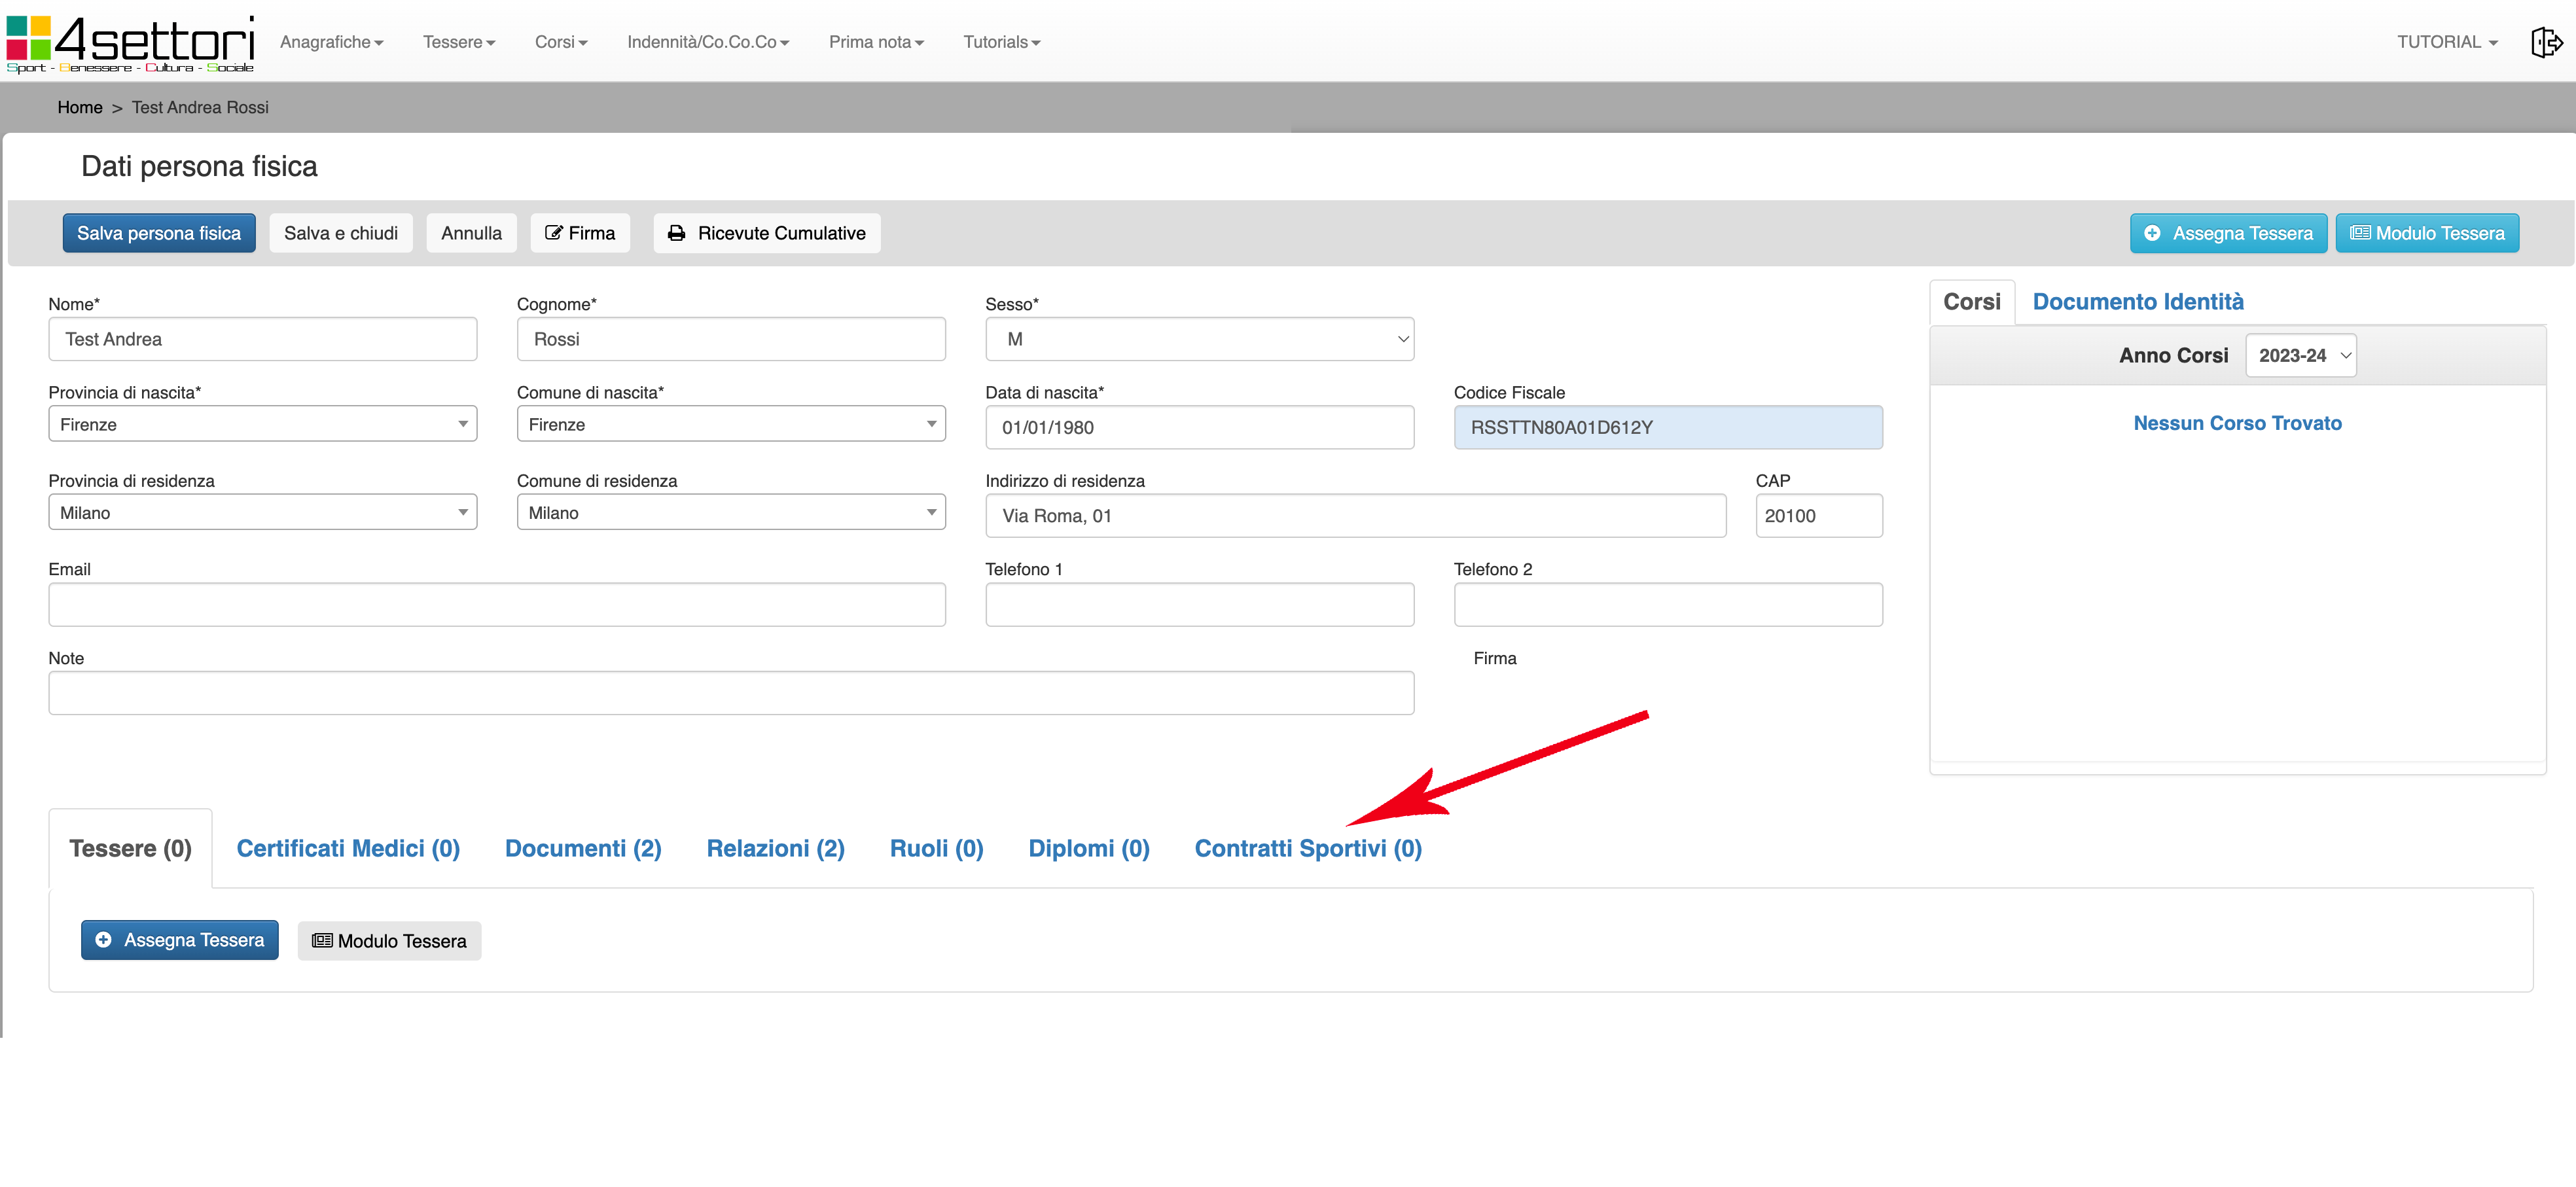The image size is (2576, 1187).
Task: Click the top Assegna Tessera plus icon
Action: click(2152, 233)
